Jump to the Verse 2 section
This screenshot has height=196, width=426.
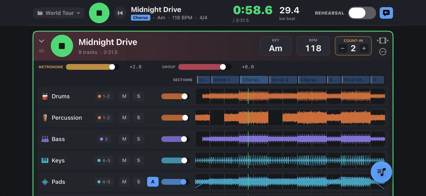[x=283, y=80]
